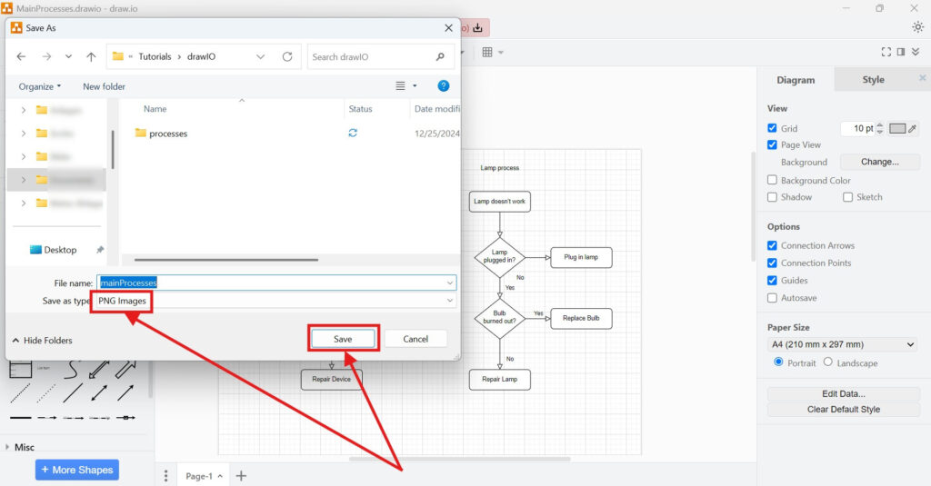Click the up-folder arrow in dialog
The image size is (931, 486).
pos(91,56)
